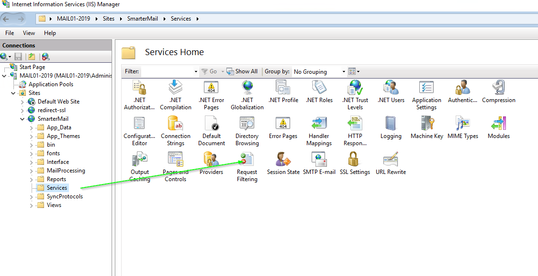
Task: Select the MailProcessing folder in tree
Action: pyautogui.click(x=66, y=171)
